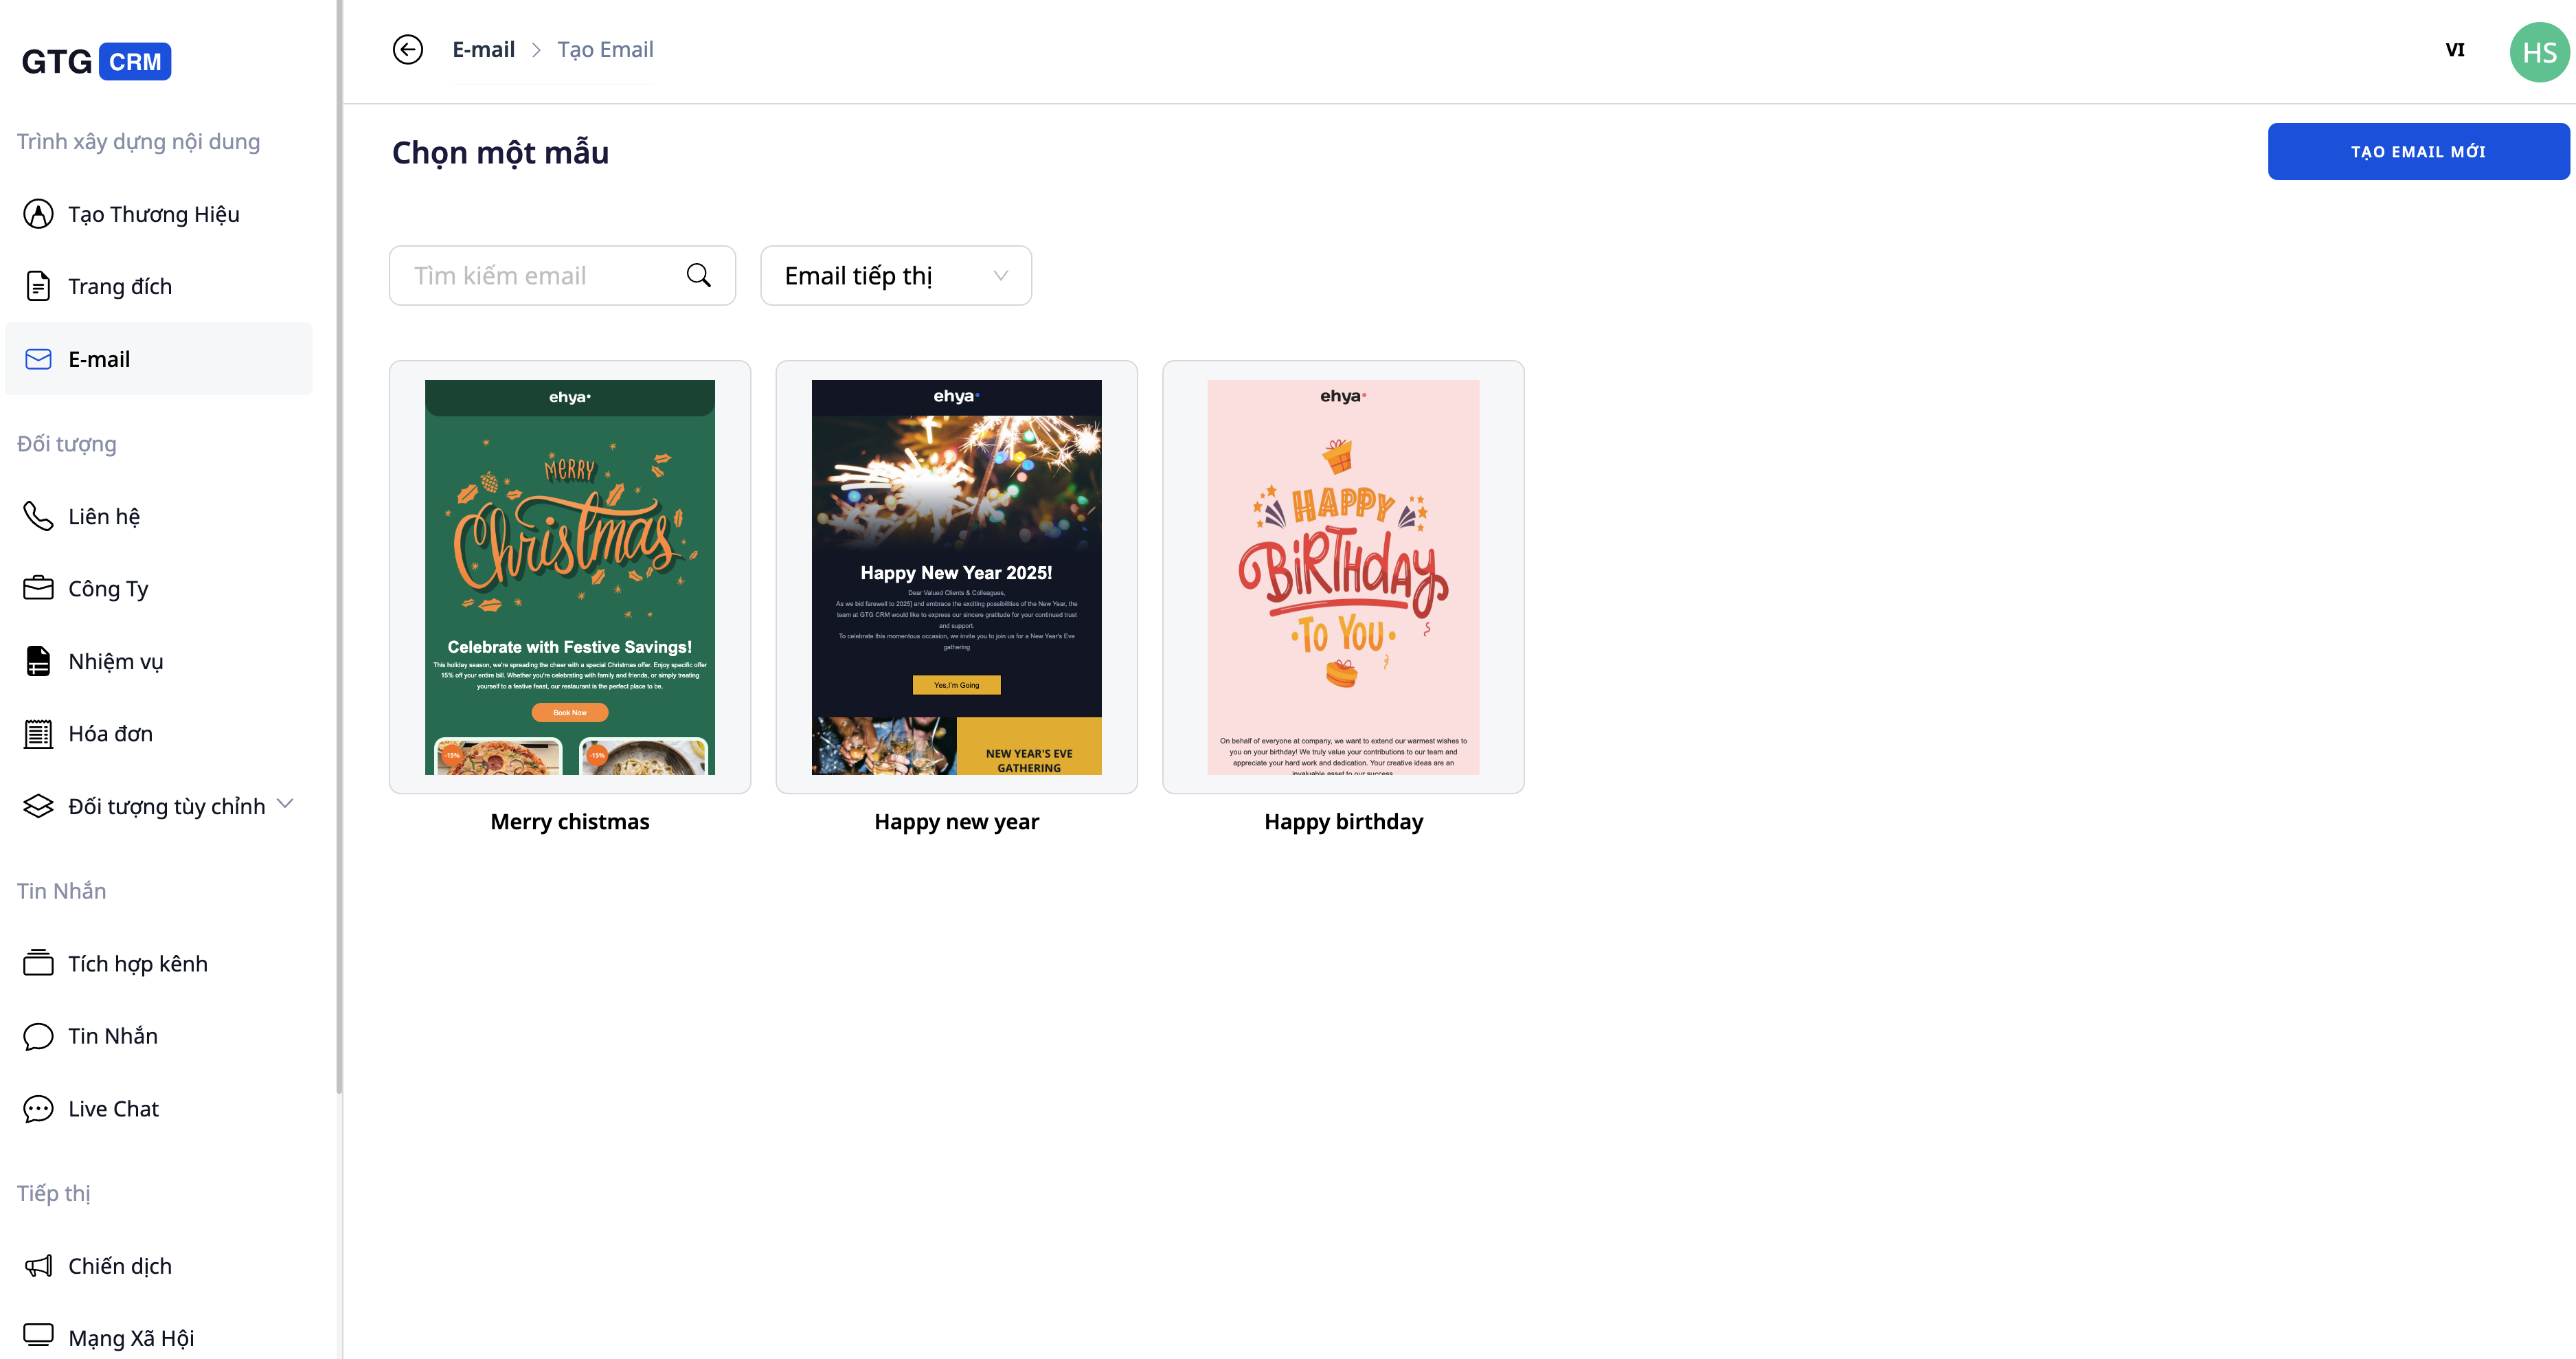Open the HS user avatar
The image size is (2576, 1359).
2538,52
